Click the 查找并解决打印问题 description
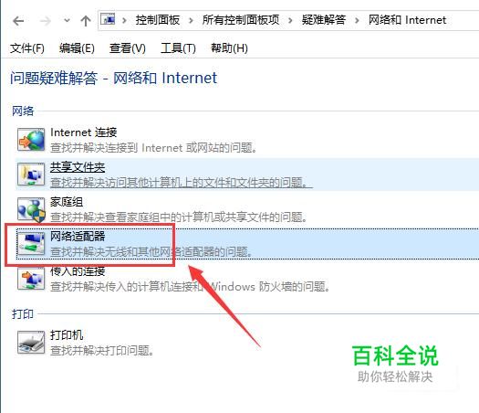The image size is (479, 413). click(x=102, y=351)
